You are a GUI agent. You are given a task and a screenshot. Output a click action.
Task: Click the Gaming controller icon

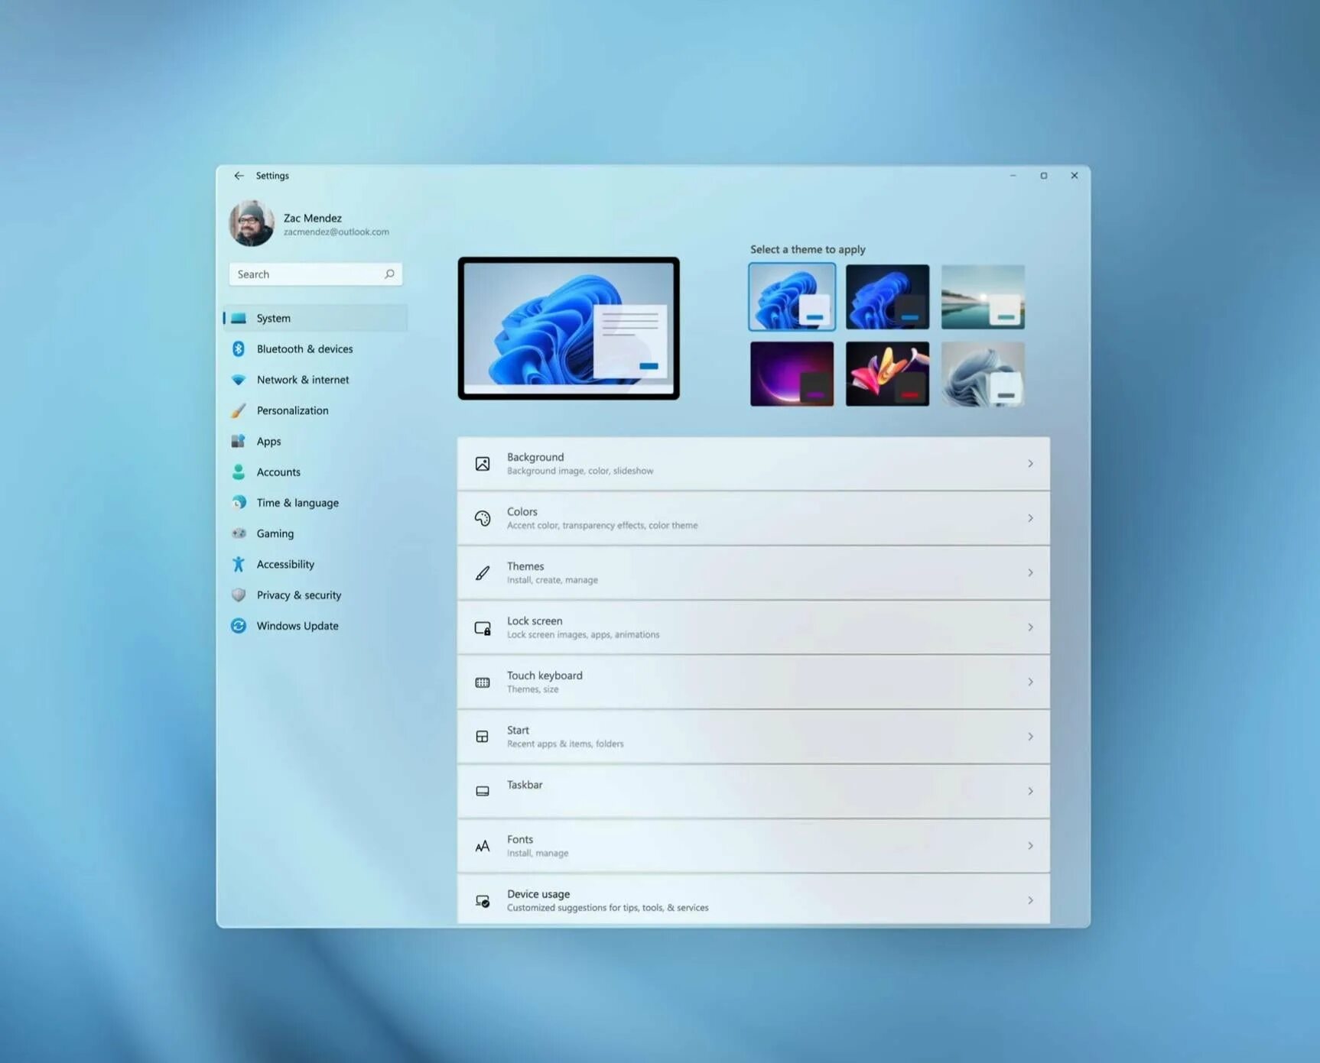point(239,533)
